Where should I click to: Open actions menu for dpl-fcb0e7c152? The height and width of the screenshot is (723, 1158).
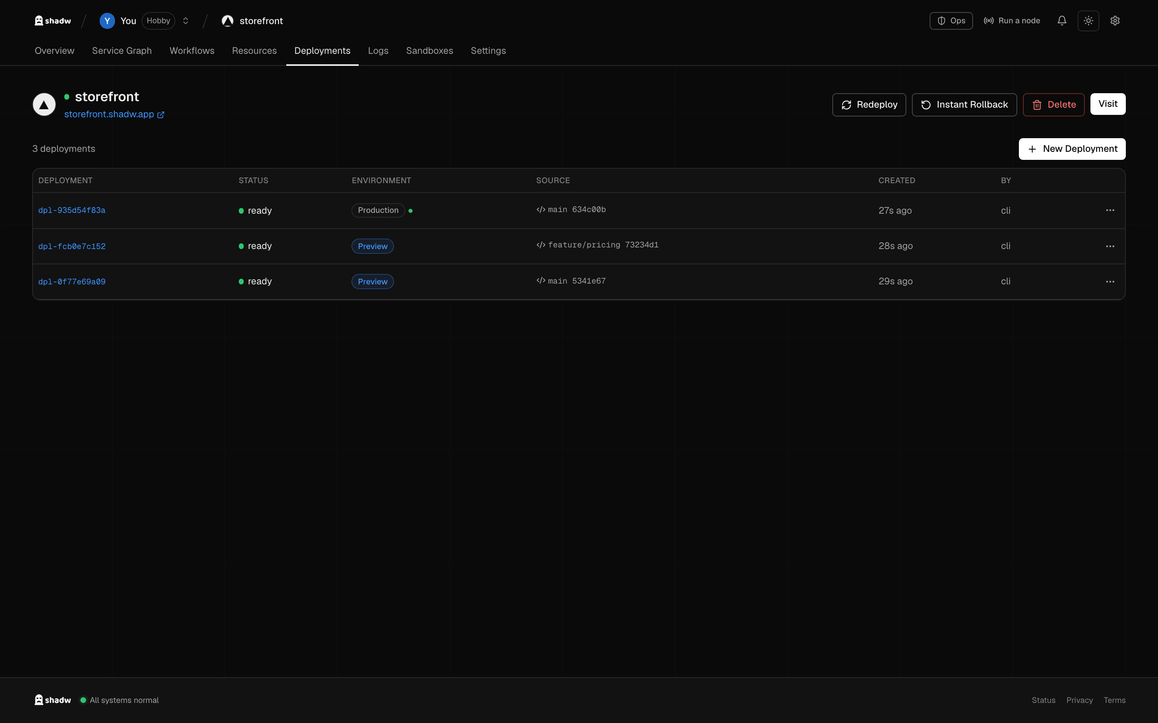pos(1110,246)
